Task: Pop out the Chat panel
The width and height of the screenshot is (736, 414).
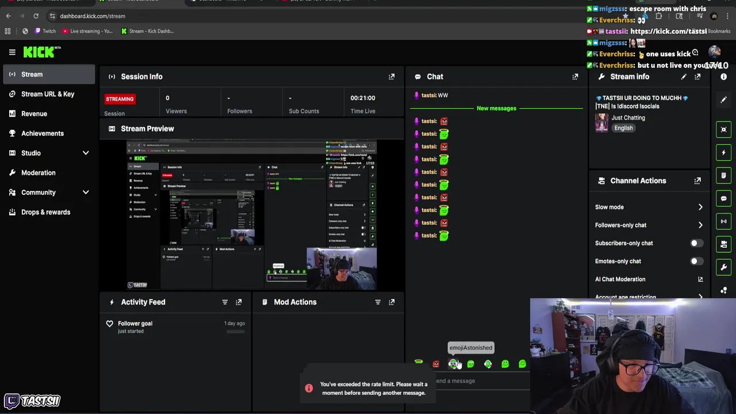Action: tap(575, 76)
